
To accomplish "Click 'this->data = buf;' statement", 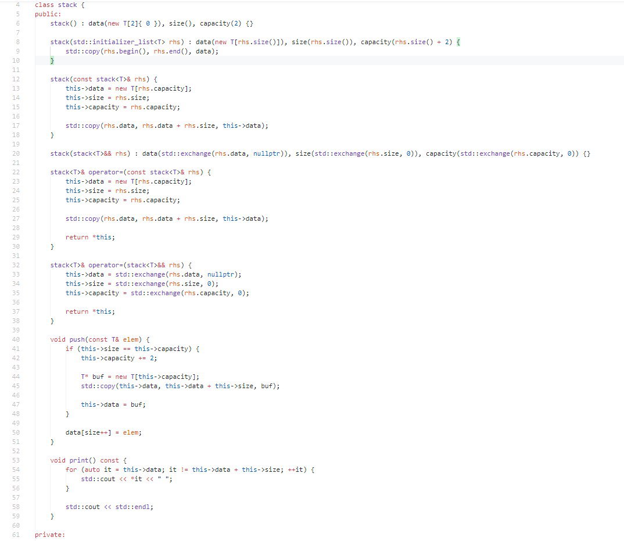I will click(113, 404).
